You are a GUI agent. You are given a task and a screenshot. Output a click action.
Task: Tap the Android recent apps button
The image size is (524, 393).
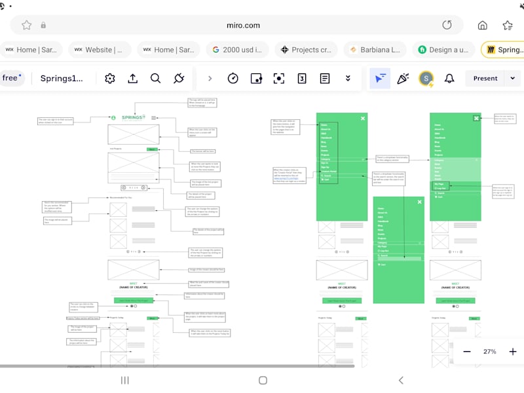coord(125,381)
